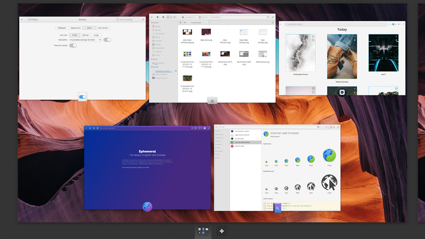Add a new tab in Files

coord(180,23)
